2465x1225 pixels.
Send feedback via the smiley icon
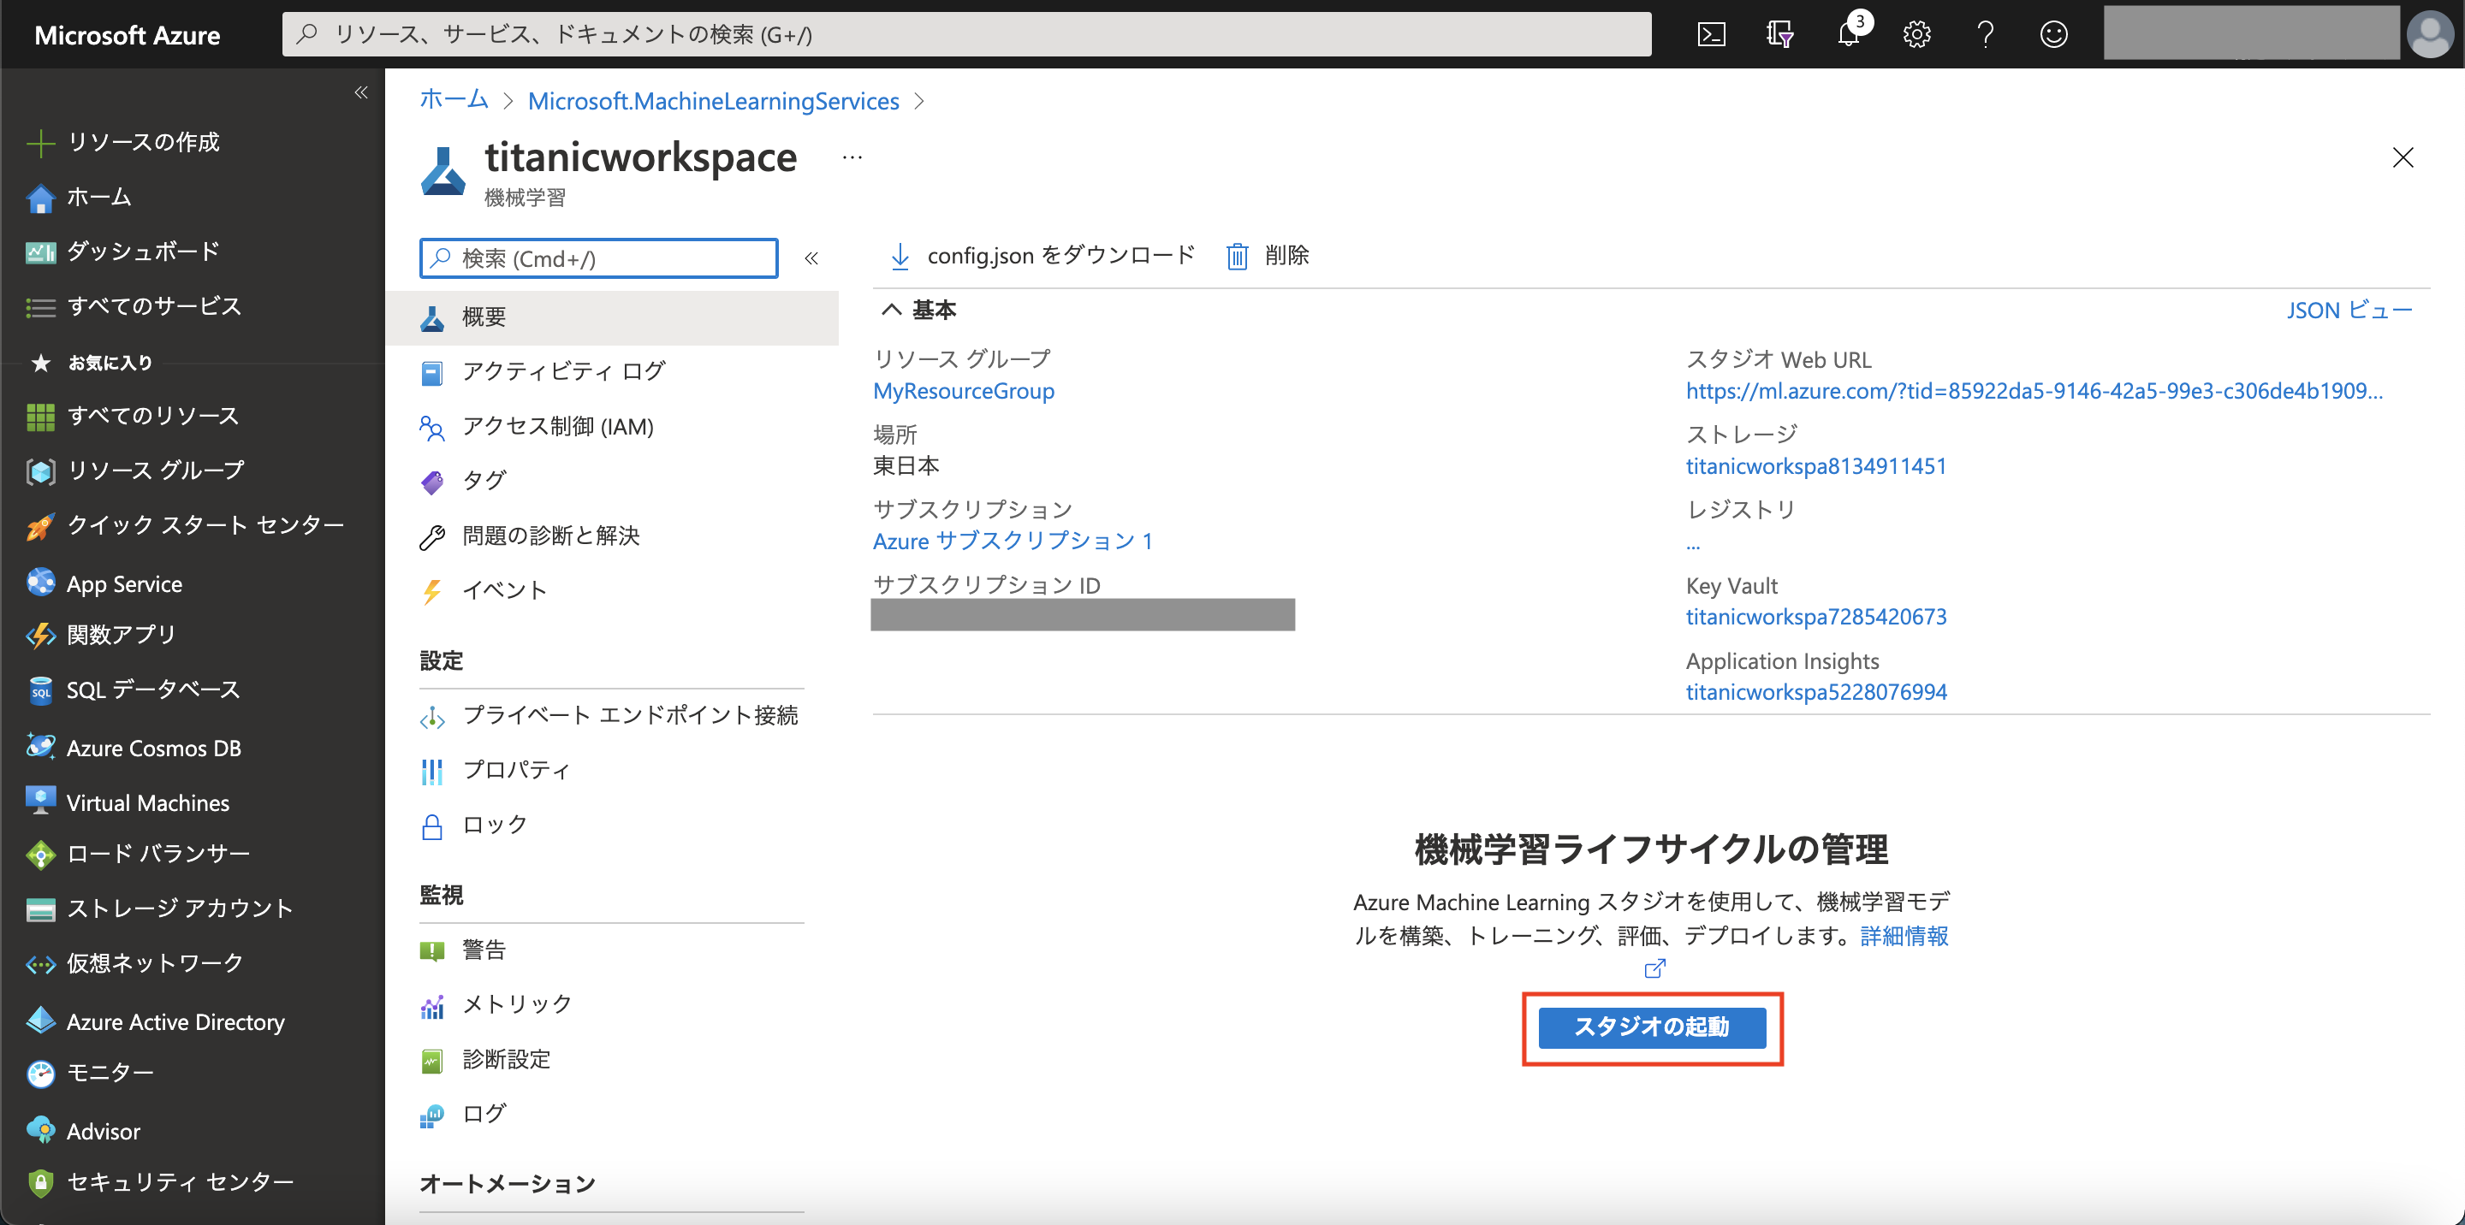coord(2053,34)
